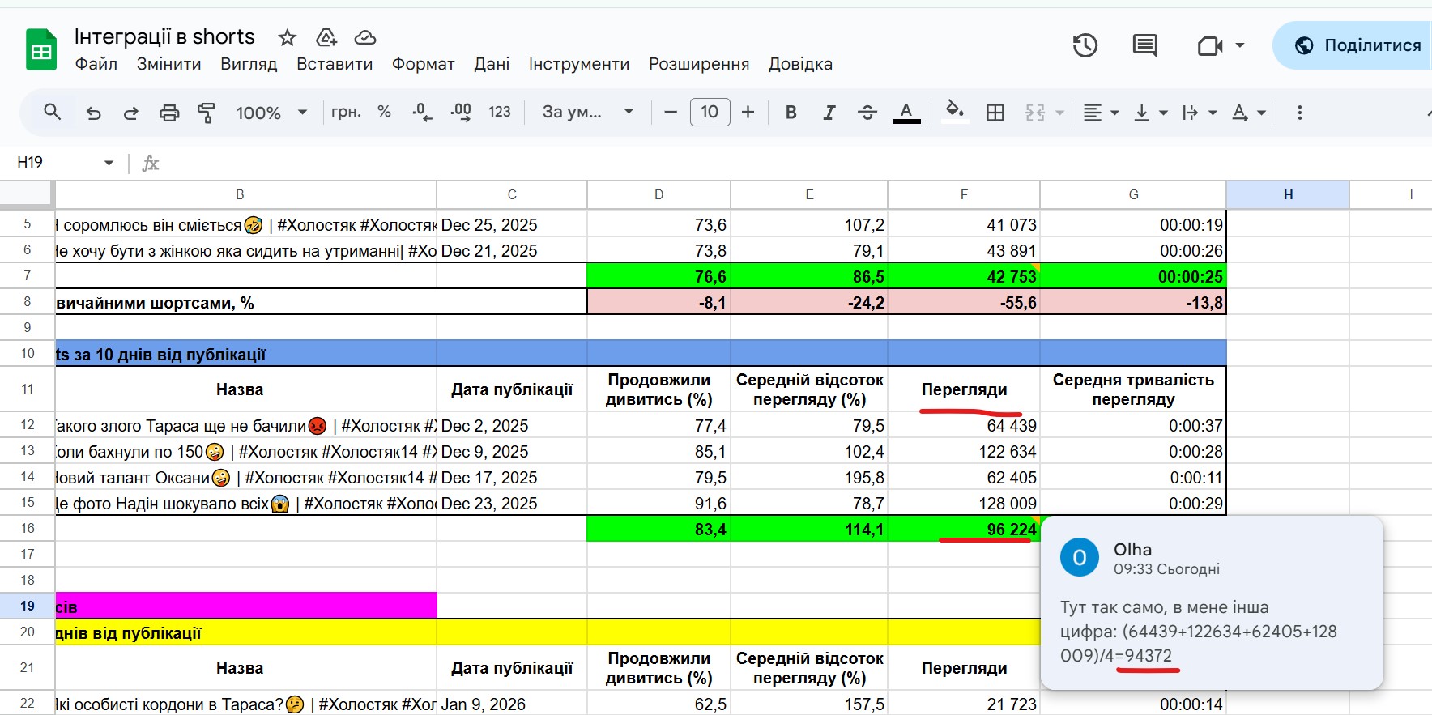Select row 16 header
The width and height of the screenshot is (1432, 715).
[x=28, y=528]
